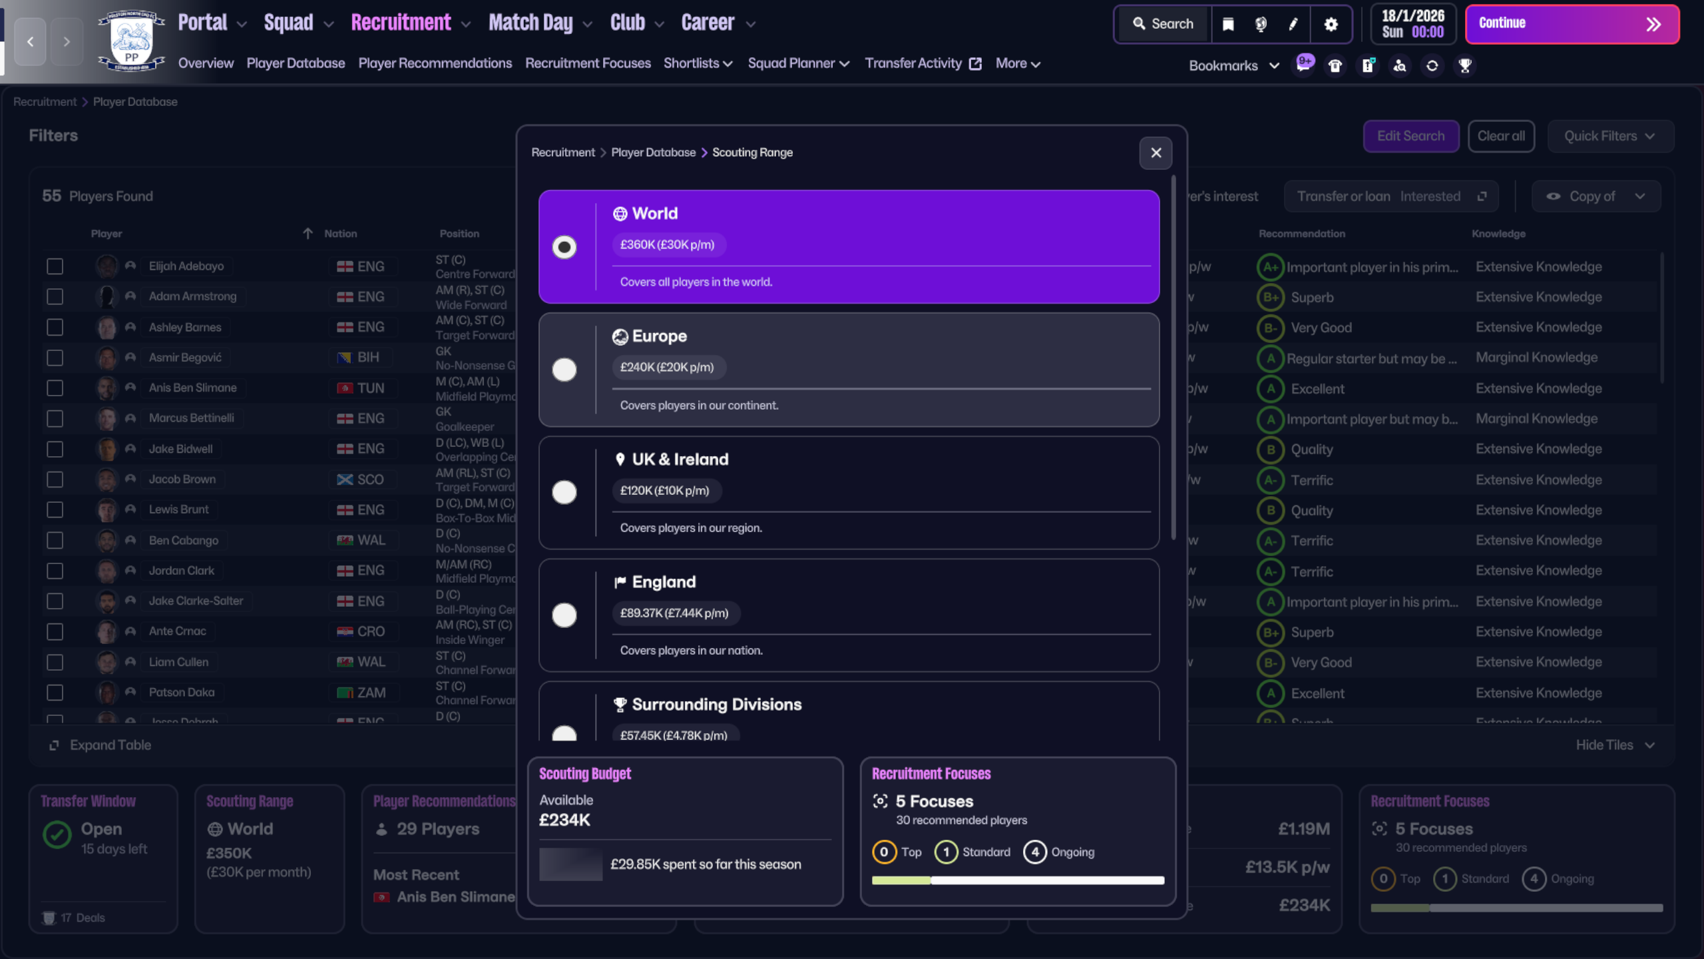Open the settings gear icon
Viewport: 1704px width, 959px height.
click(1331, 24)
